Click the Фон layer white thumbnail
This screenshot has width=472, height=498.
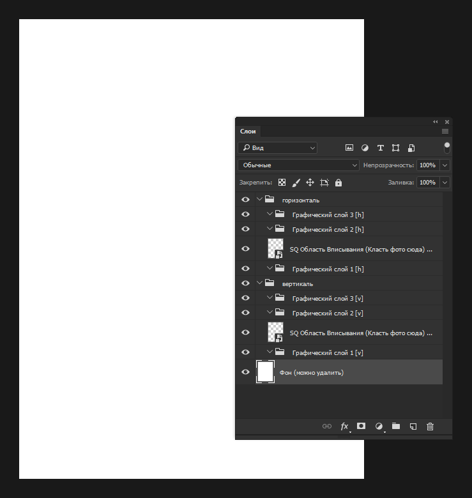(265, 372)
